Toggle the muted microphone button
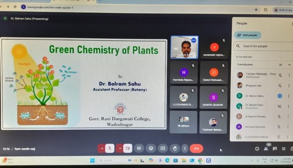The width and height of the screenshot is (293, 168). [110, 148]
